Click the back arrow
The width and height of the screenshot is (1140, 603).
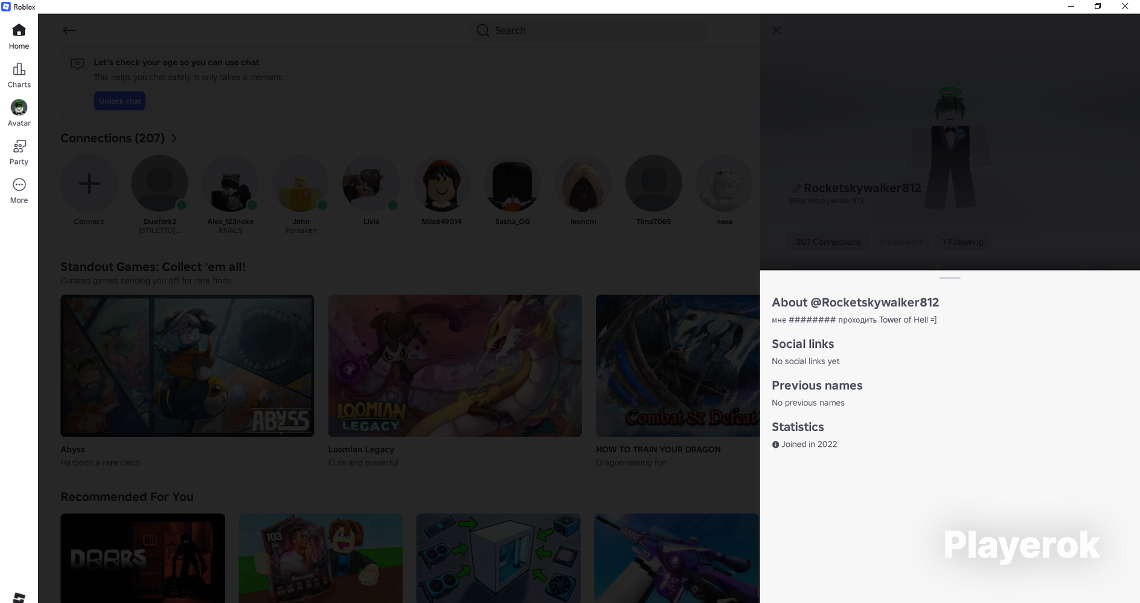click(69, 30)
